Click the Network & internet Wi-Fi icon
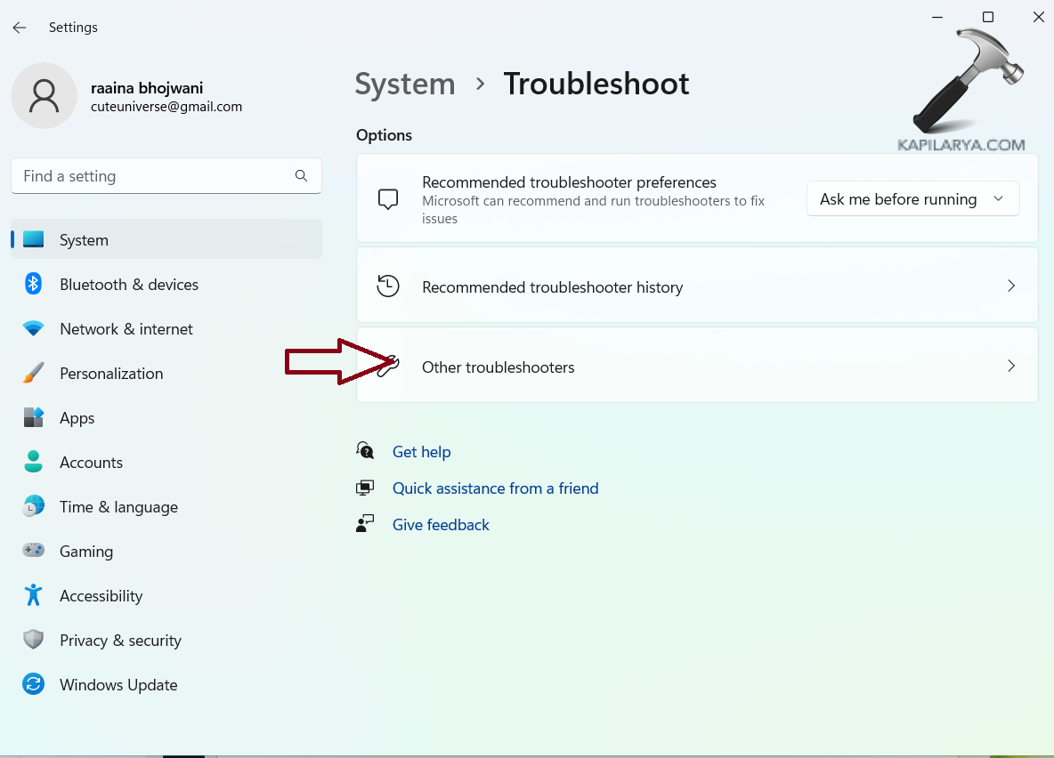This screenshot has height=758, width=1054. (34, 329)
